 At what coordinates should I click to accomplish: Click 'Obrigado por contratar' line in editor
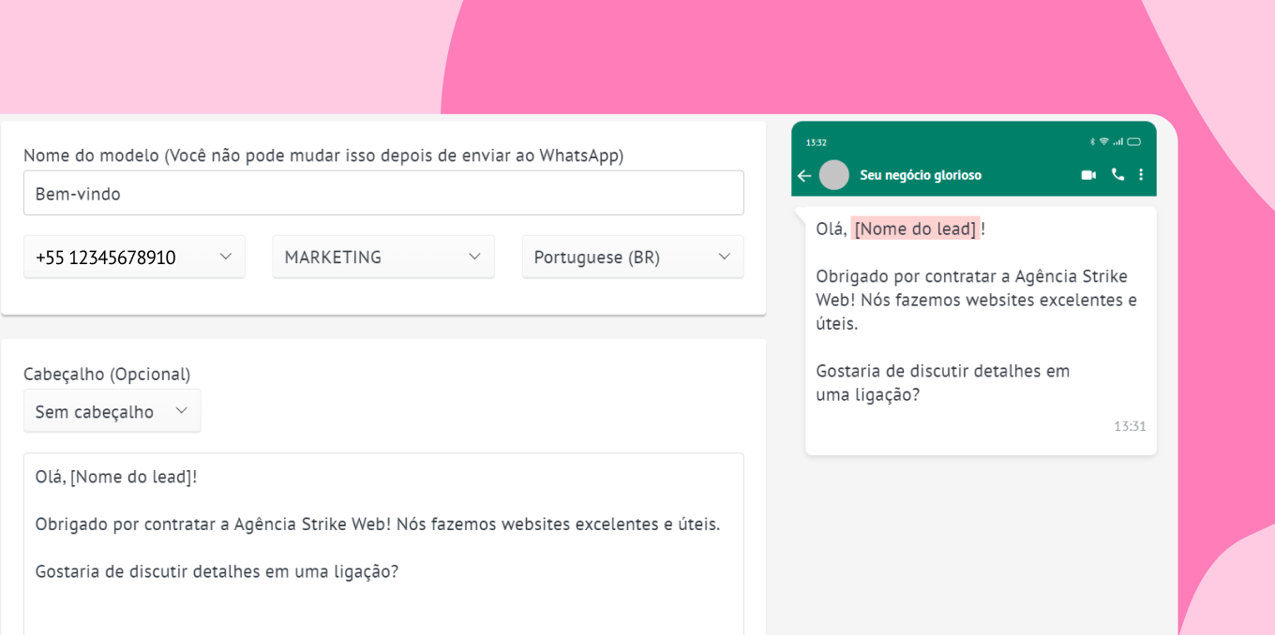[x=378, y=524]
